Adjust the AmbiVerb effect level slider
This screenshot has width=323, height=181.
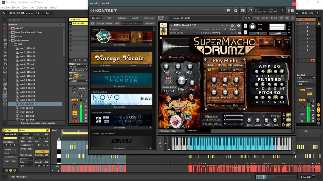(x=234, y=124)
